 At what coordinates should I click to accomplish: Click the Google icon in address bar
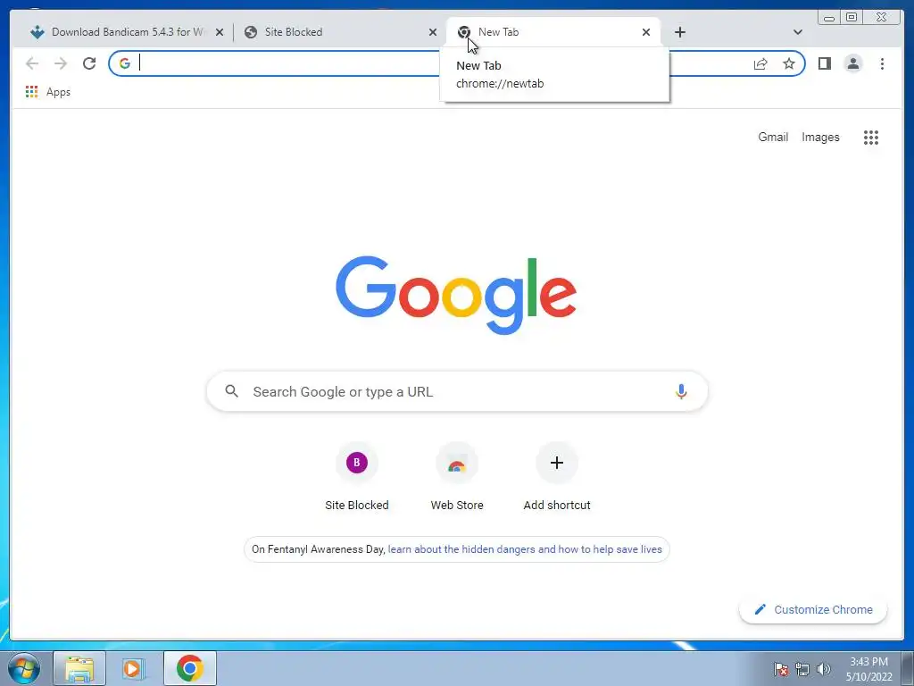[x=125, y=63]
